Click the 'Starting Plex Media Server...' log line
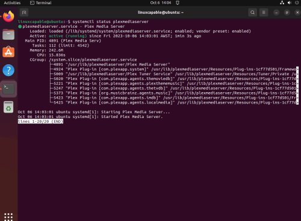This screenshot has width=301, height=221. tap(94, 112)
